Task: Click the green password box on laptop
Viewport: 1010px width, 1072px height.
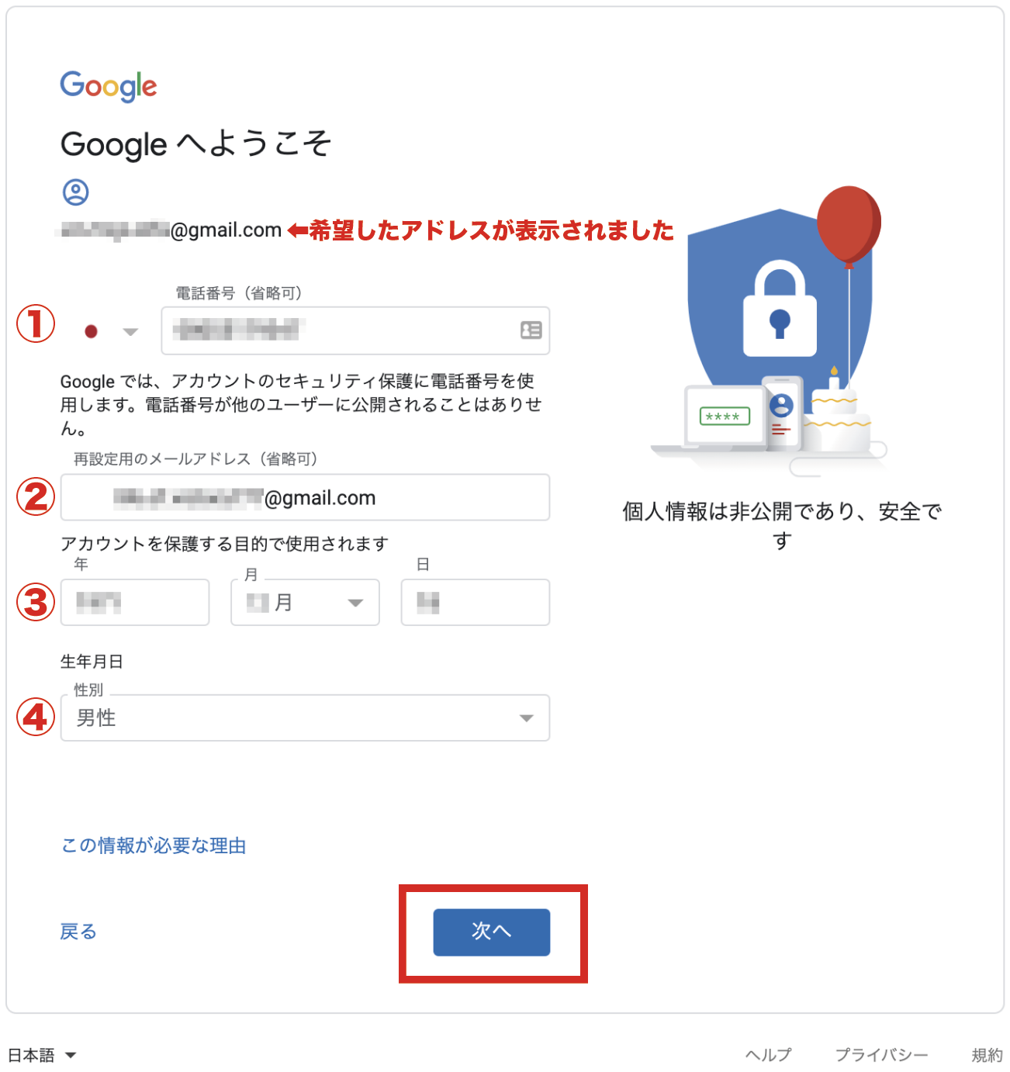Action: click(x=725, y=417)
